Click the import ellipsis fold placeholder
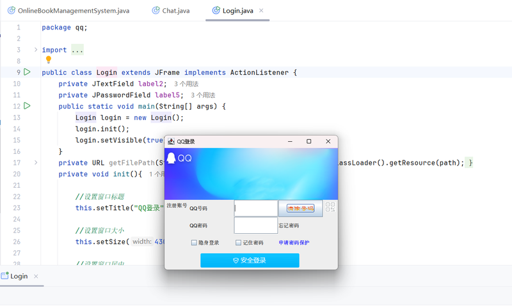This screenshot has width=512, height=306. pos(77,50)
